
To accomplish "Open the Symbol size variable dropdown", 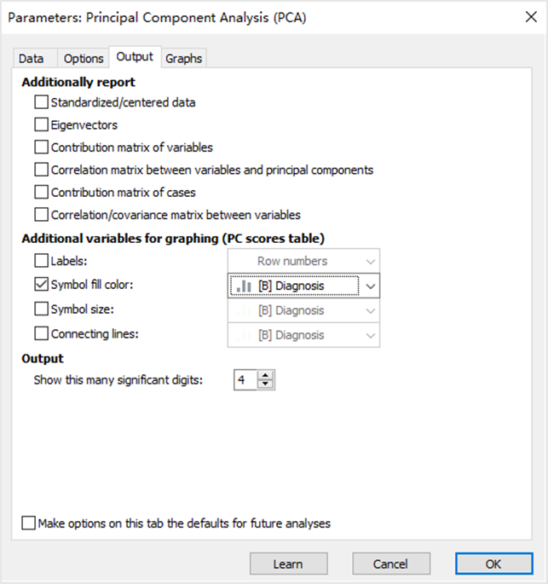I will pos(369,311).
